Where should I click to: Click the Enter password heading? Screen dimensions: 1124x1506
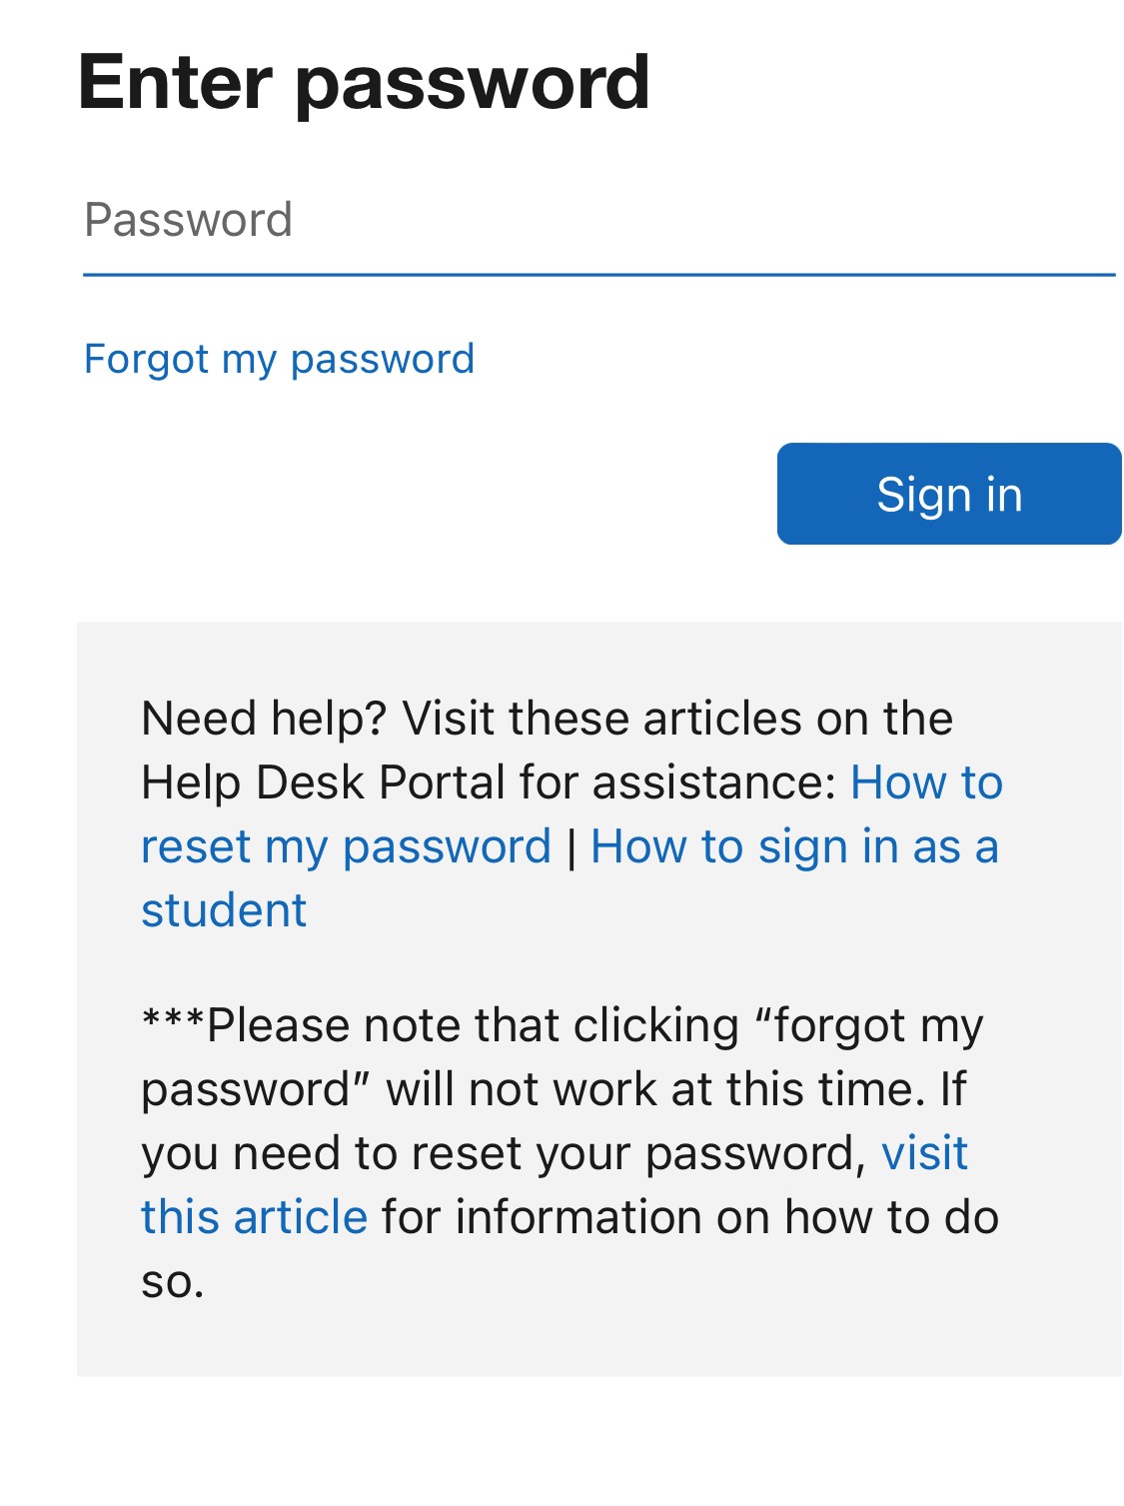coord(364,83)
